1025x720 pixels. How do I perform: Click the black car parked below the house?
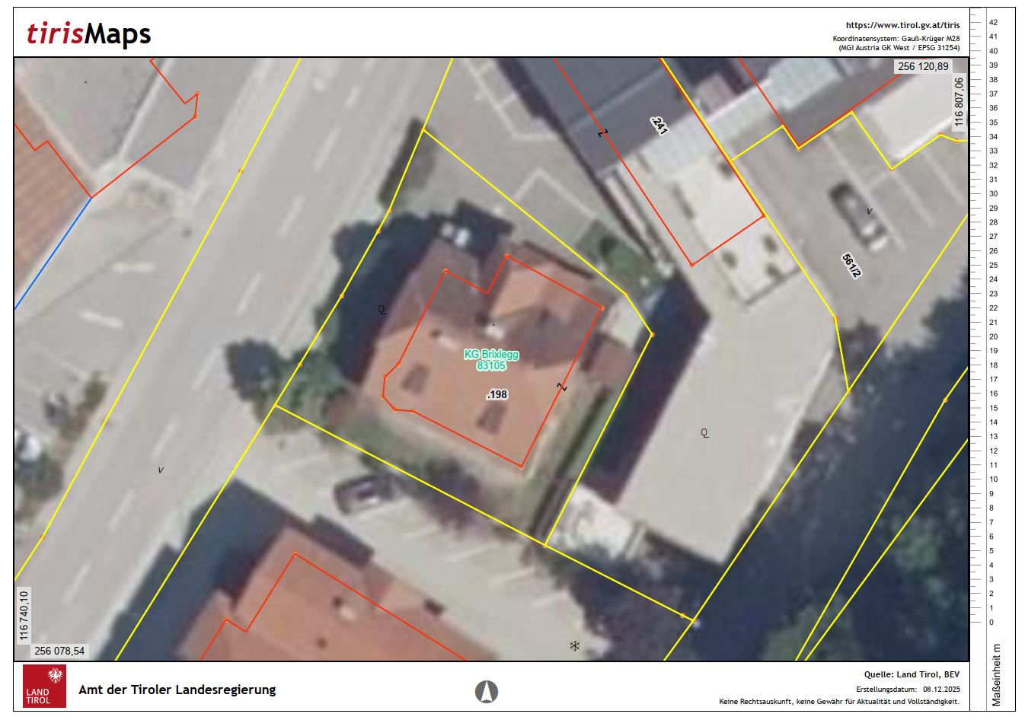[x=359, y=492]
